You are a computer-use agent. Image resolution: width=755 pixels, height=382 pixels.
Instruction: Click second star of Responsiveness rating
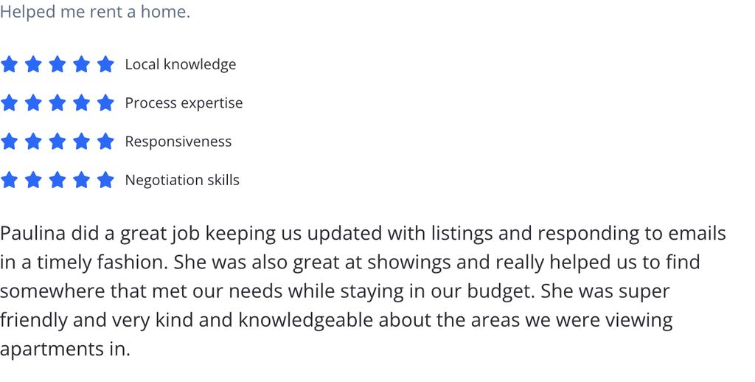pos(33,141)
